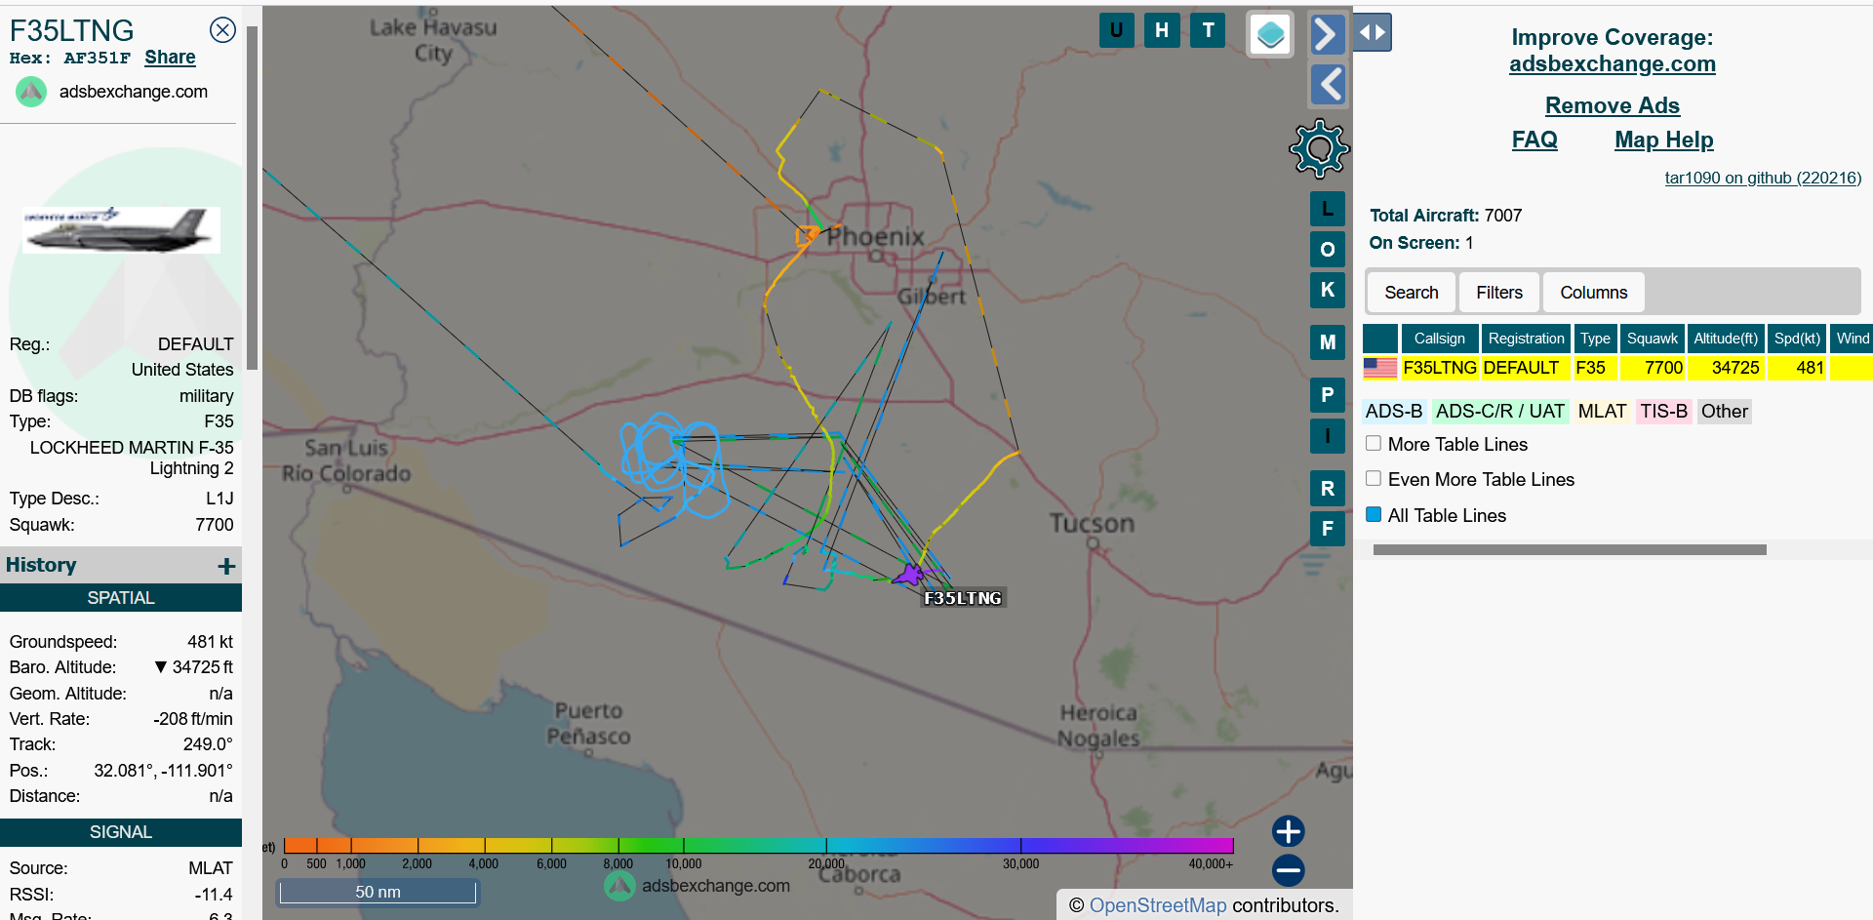Toggle the I map option button
Screen dimensions: 1873x920
coord(1328,435)
